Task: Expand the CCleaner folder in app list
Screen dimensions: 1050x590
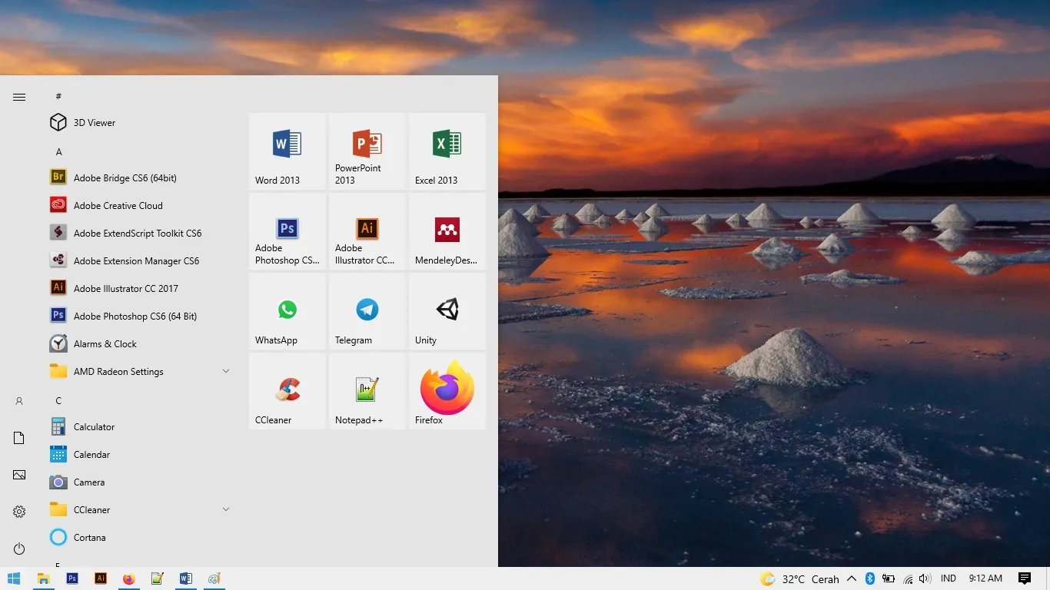Action: tap(226, 509)
